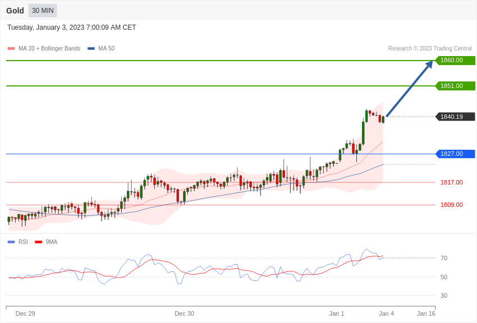Click the Research © 2023 Trading Central credit

click(430, 49)
